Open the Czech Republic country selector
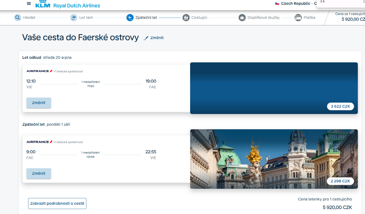This screenshot has width=365, height=214. point(294,4)
